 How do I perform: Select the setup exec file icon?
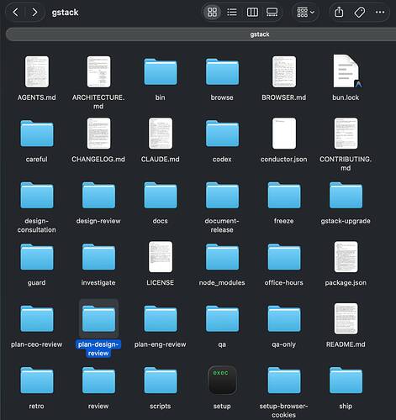pos(222,381)
